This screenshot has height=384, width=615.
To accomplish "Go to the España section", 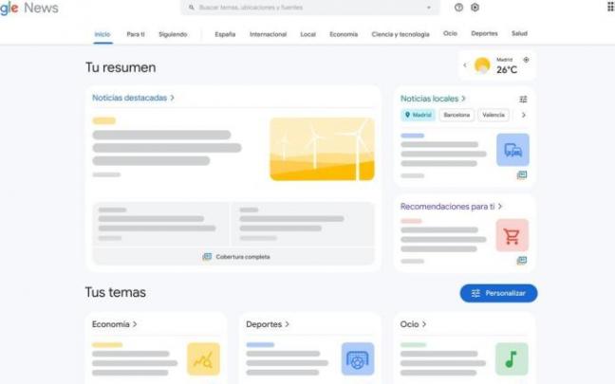I will [x=225, y=34].
